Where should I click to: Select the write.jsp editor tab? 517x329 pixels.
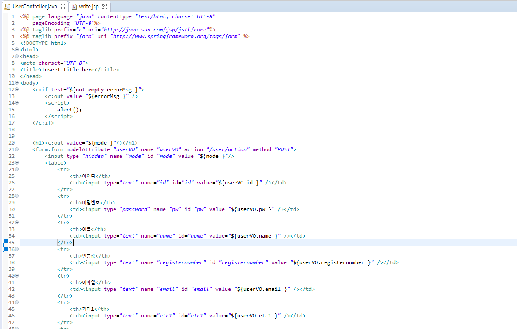tap(89, 6)
